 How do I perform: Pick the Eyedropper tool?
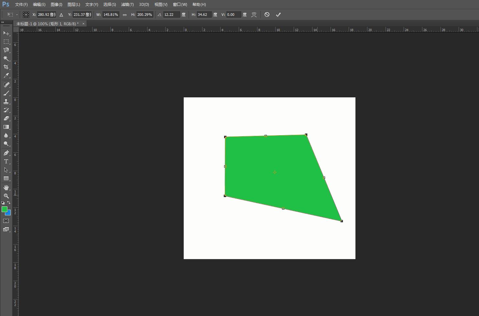[x=6, y=76]
